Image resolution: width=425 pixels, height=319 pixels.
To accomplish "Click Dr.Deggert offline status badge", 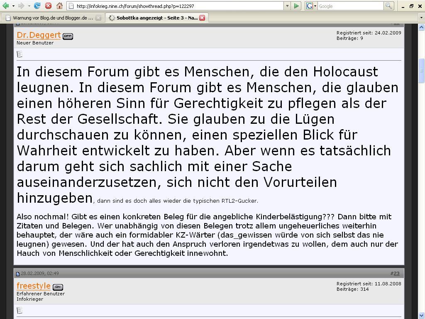I will coord(68,36).
